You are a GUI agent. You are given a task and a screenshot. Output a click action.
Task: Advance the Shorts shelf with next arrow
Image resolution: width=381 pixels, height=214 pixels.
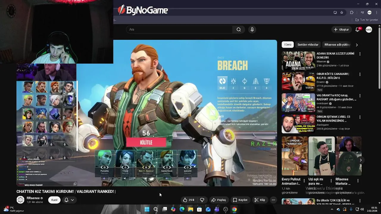tap(360, 160)
